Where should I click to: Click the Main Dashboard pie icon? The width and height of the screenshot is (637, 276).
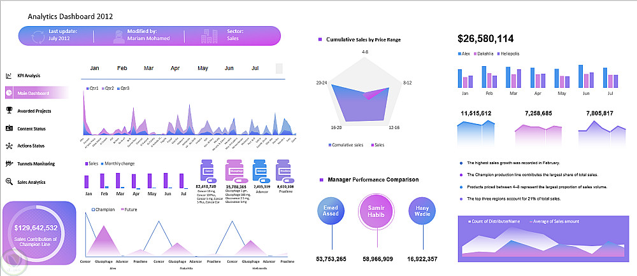[9, 93]
